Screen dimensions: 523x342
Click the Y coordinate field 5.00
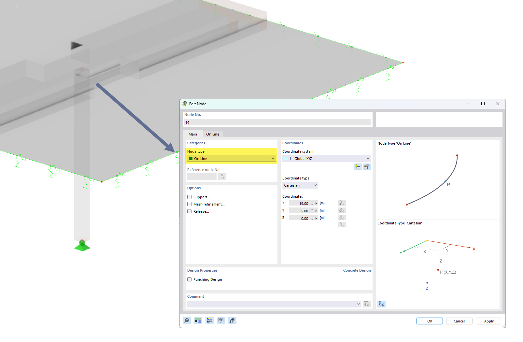[299, 211]
